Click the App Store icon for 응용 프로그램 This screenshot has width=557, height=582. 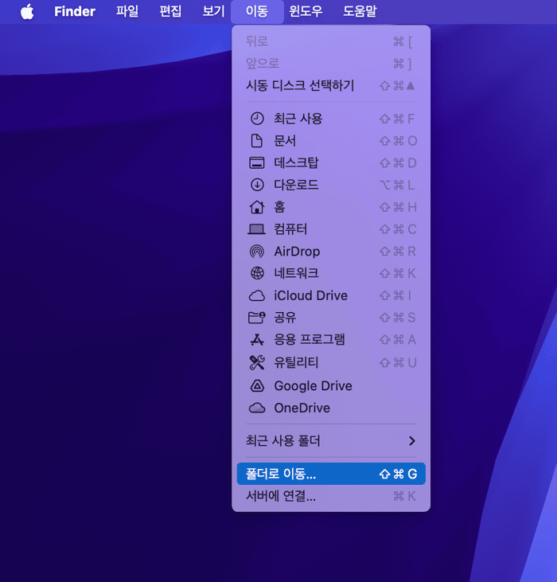[257, 340]
